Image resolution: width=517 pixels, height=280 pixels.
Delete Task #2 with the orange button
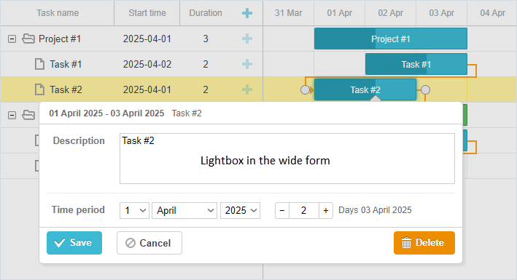[424, 243]
